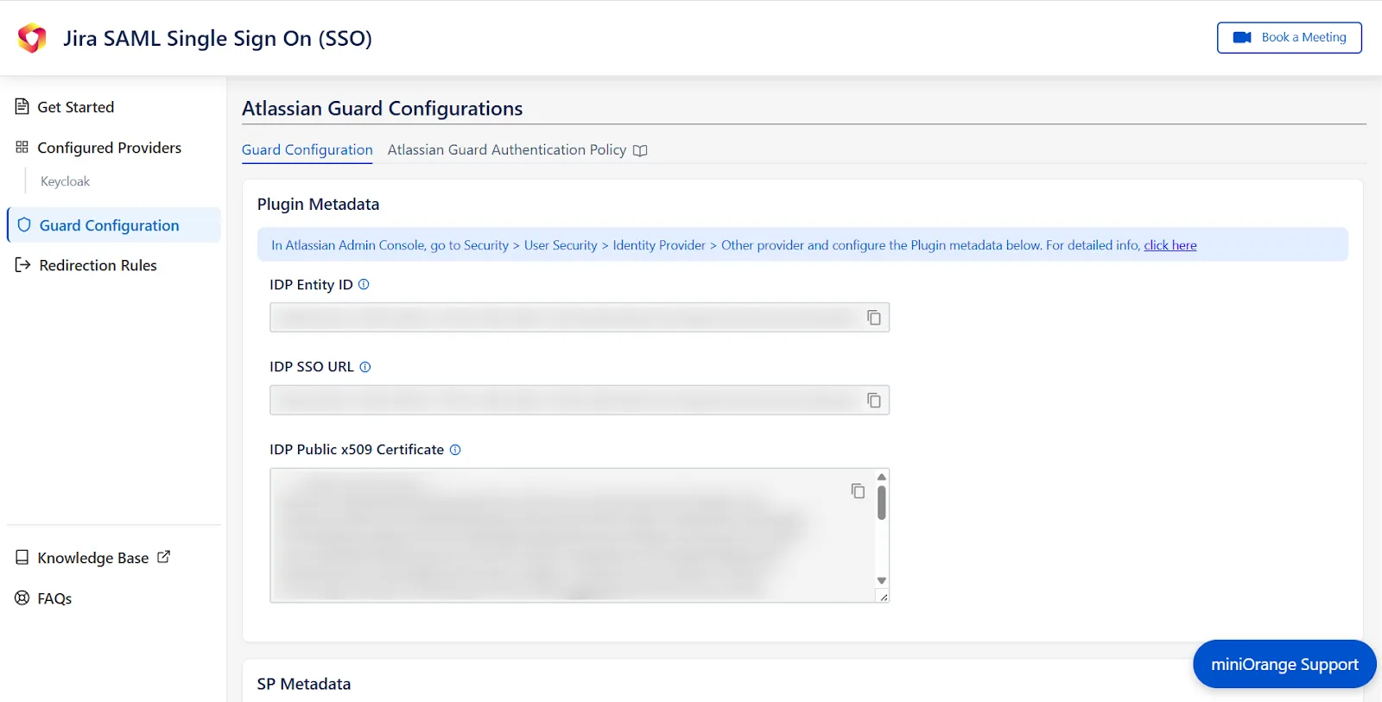Click the Book a Meeting button
The width and height of the screenshot is (1382, 702).
click(x=1289, y=37)
